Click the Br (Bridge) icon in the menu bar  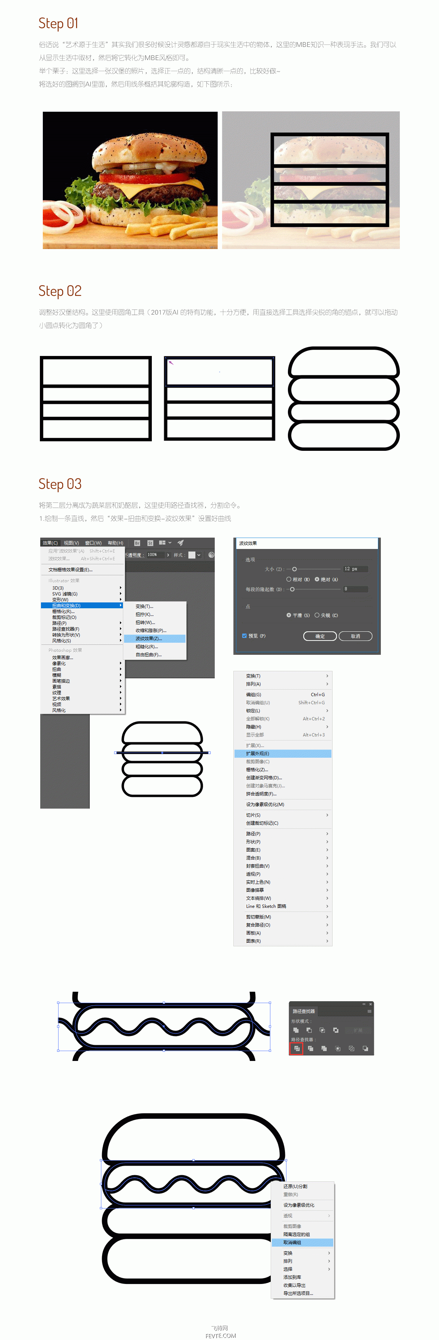pos(137,542)
